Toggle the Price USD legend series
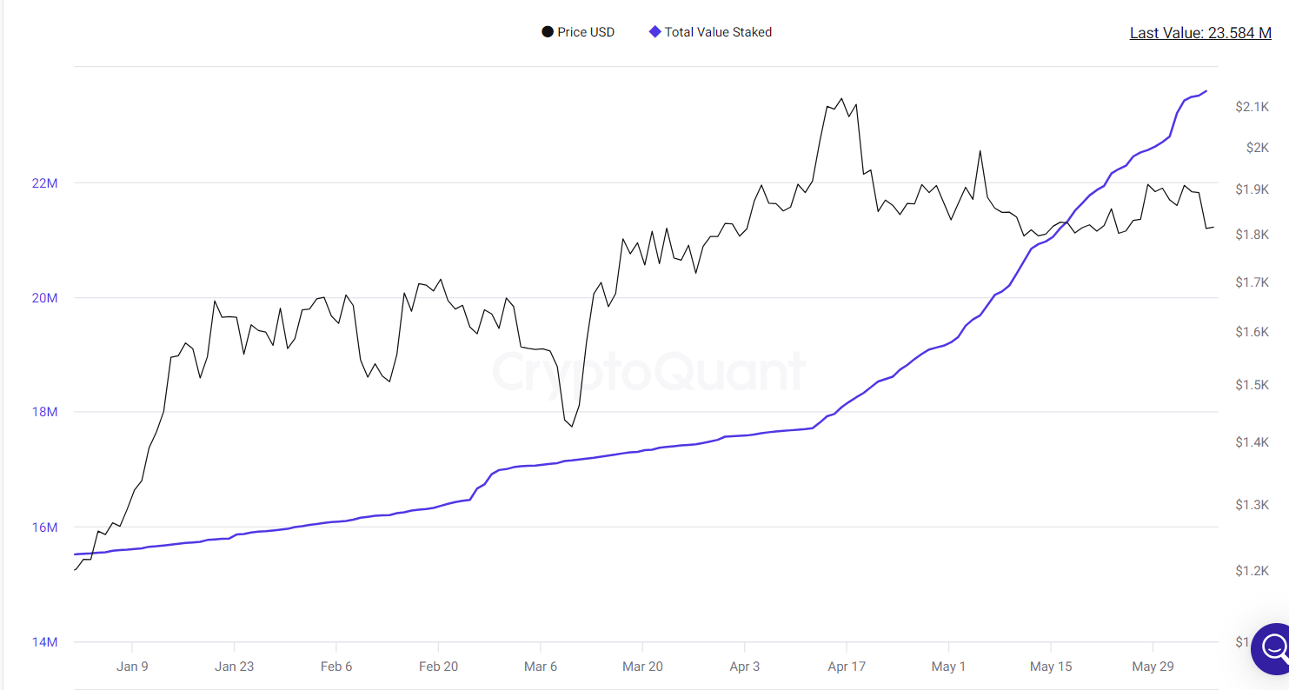This screenshot has height=690, width=1289. (578, 32)
